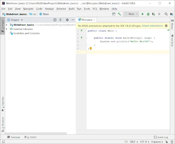This screenshot has height=144, width=175.
Task: Click the green inspection checkmark
Action: click(x=169, y=30)
